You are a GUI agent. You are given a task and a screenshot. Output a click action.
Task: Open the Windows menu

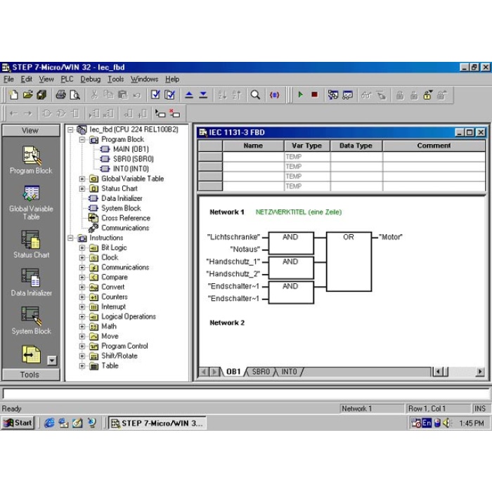pyautogui.click(x=144, y=79)
